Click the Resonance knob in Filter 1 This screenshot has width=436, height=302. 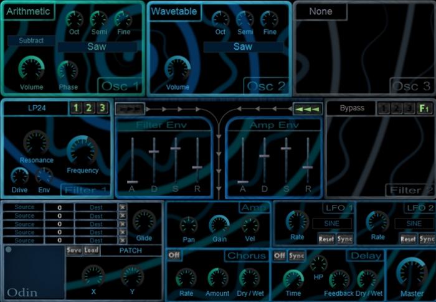click(x=36, y=143)
